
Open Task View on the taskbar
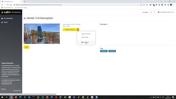7,97
